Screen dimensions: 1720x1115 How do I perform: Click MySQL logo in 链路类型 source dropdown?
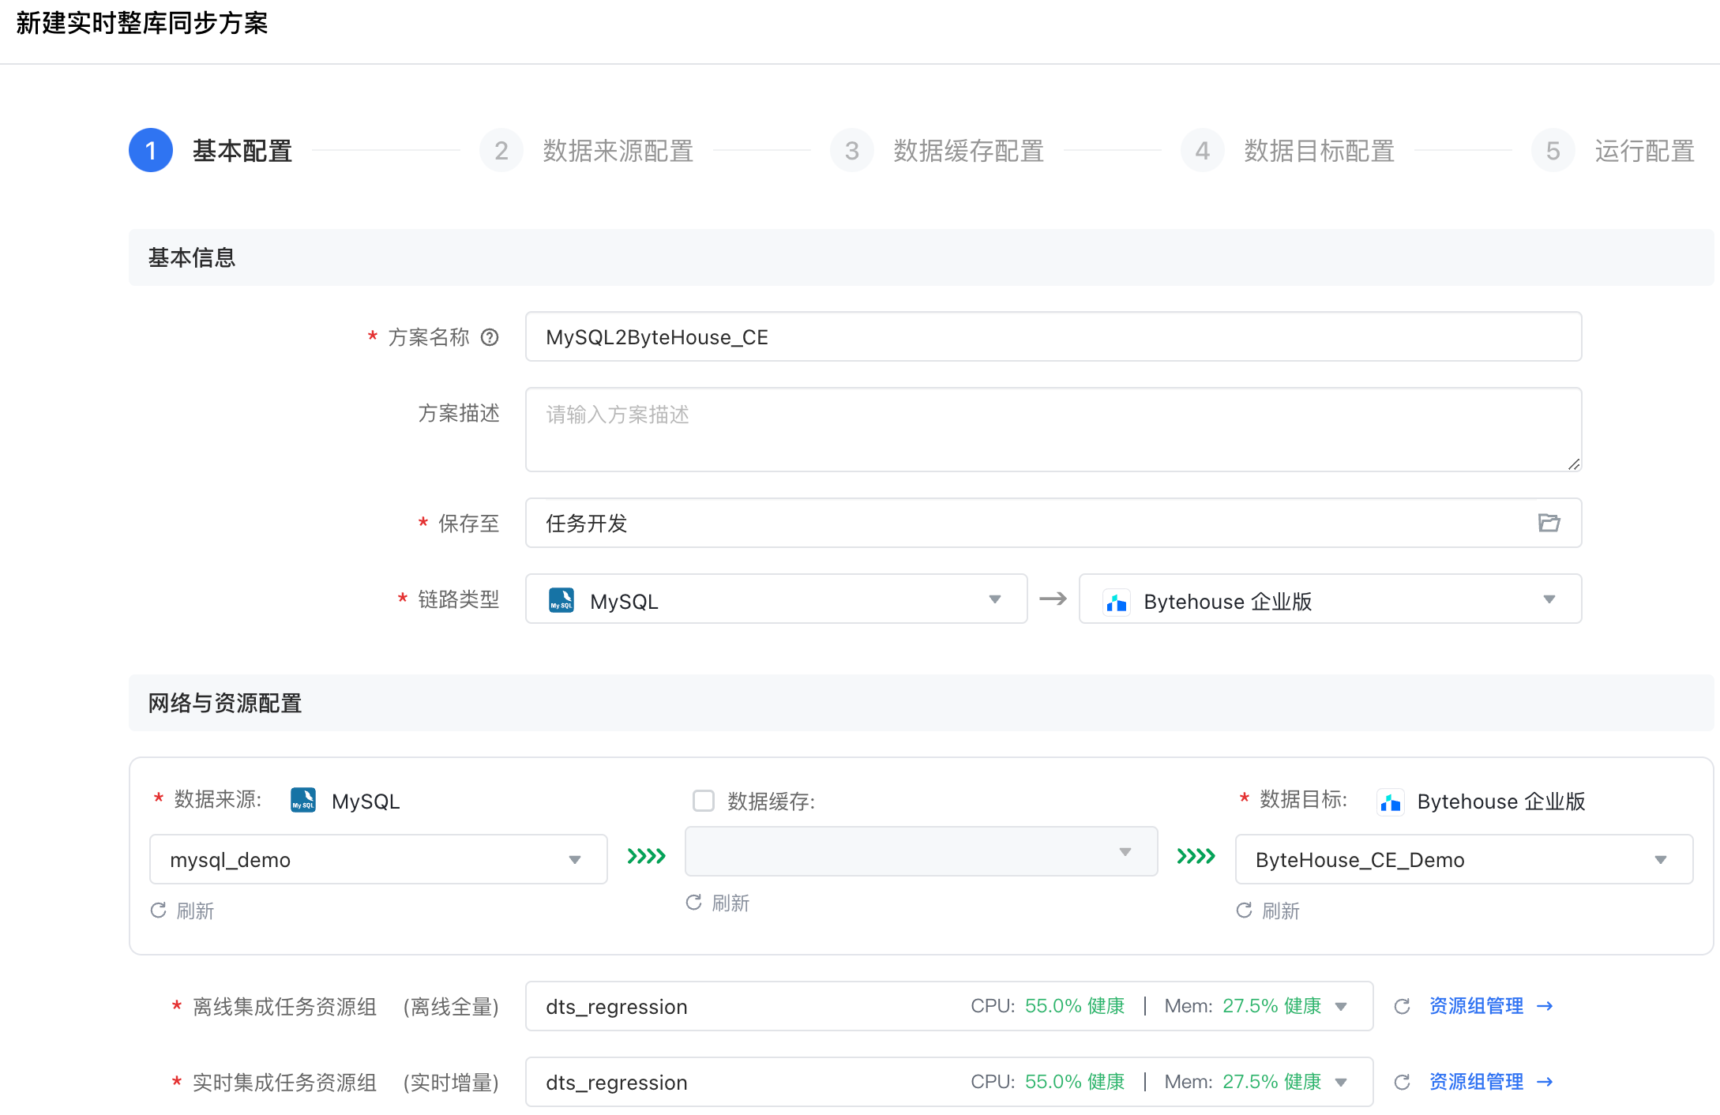tap(561, 600)
